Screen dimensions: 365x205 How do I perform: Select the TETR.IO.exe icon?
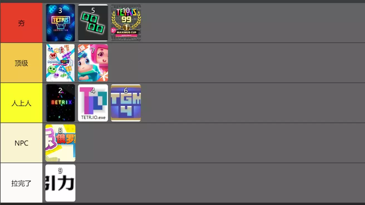(x=93, y=103)
